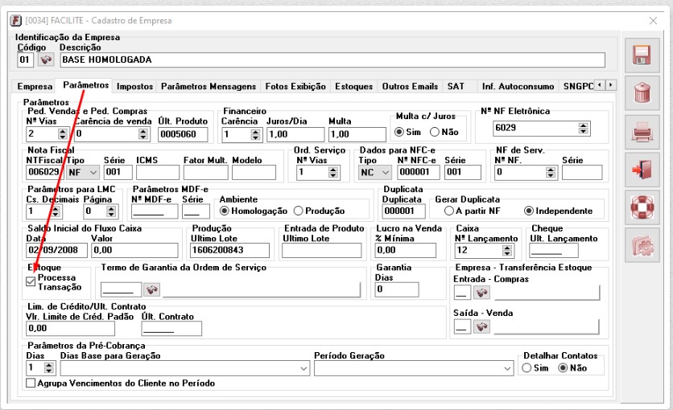Image resolution: width=673 pixels, height=410 pixels.
Task: Toggle the Processa Transação checkbox
Action: click(x=31, y=281)
